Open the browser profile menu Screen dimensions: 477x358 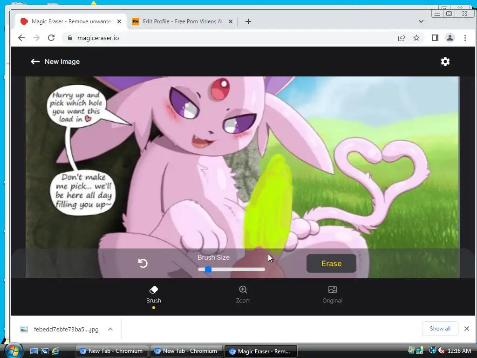pos(450,38)
